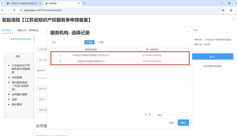
Task: Jump to 附件要求 in 目录
Action: [17, 105]
